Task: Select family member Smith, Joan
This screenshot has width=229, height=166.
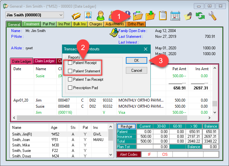Action: coord(60,140)
